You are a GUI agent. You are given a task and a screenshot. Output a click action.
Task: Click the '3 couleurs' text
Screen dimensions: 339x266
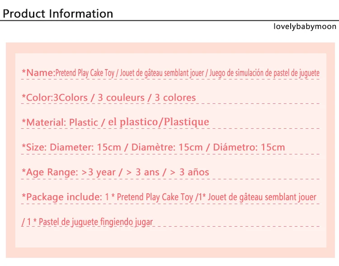[121, 98]
